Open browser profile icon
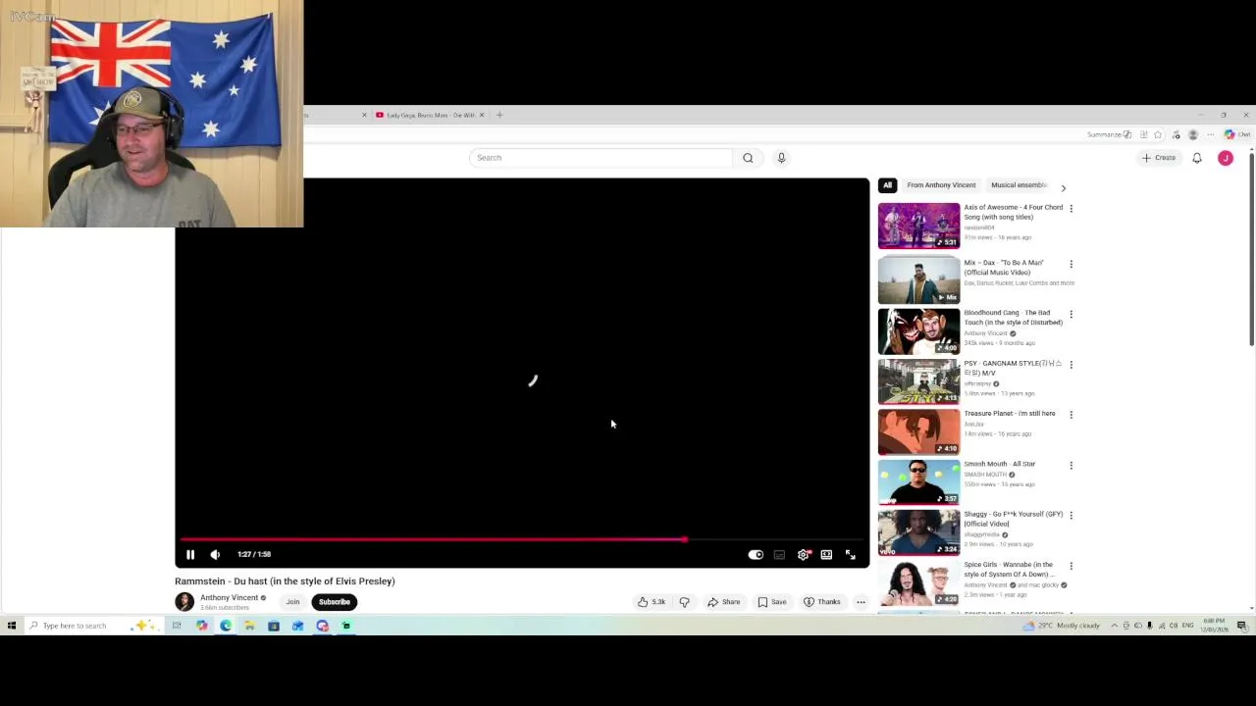This screenshot has height=706, width=1256. click(1193, 134)
